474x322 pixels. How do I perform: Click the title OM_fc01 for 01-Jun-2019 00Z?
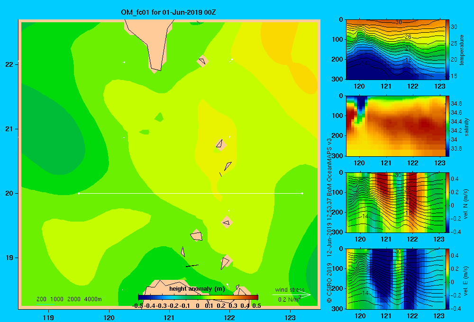click(168, 12)
